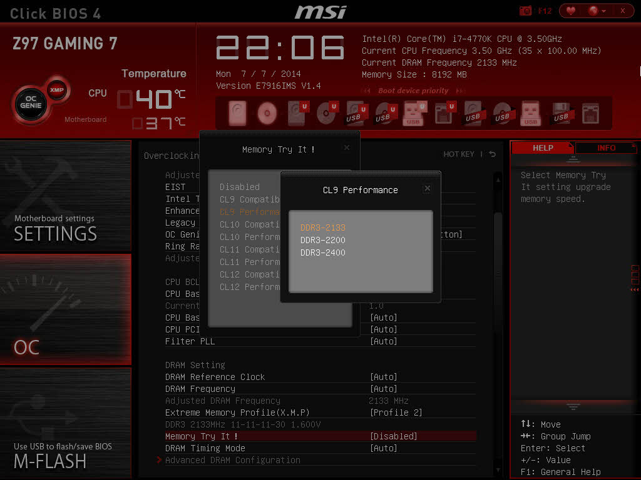The image size is (641, 480).
Task: Close the Memory Try It ! dialog
Action: pyautogui.click(x=347, y=147)
